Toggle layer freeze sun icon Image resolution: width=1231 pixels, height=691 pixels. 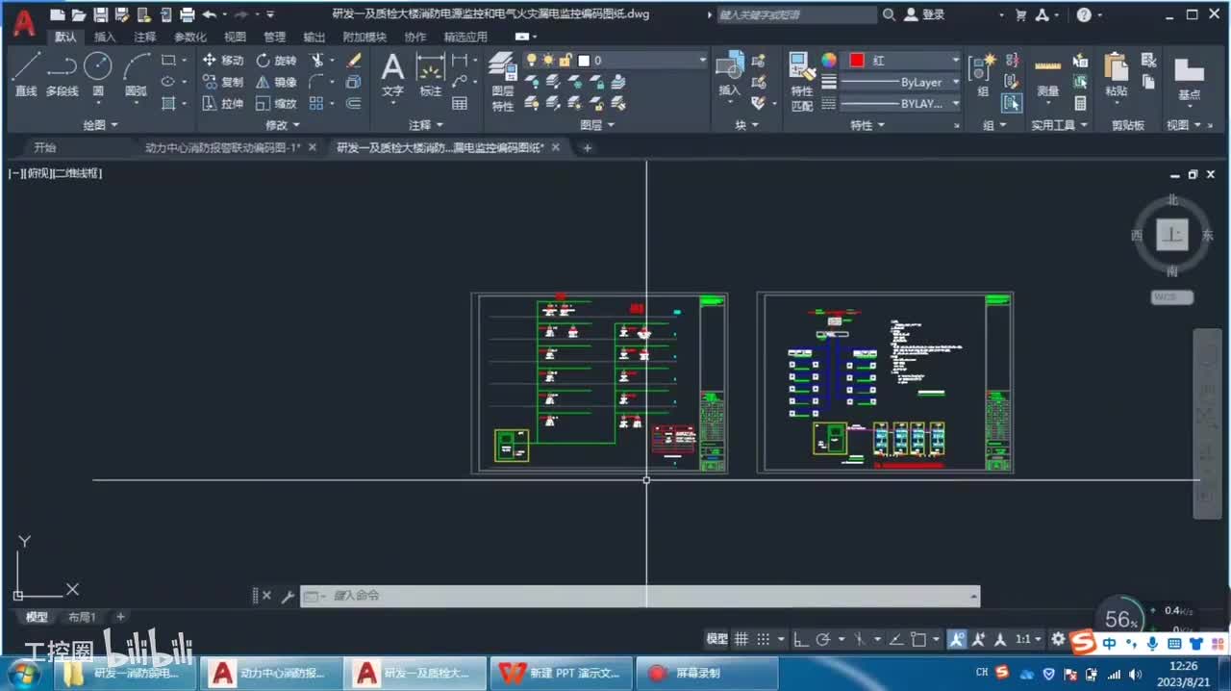coord(548,60)
